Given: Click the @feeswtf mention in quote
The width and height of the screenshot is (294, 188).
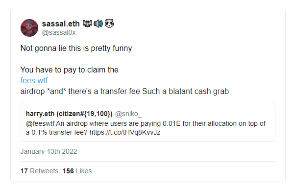Looking at the screenshot, I should [x=40, y=123].
